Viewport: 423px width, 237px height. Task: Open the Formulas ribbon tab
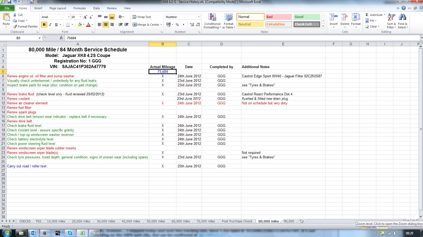click(x=80, y=8)
